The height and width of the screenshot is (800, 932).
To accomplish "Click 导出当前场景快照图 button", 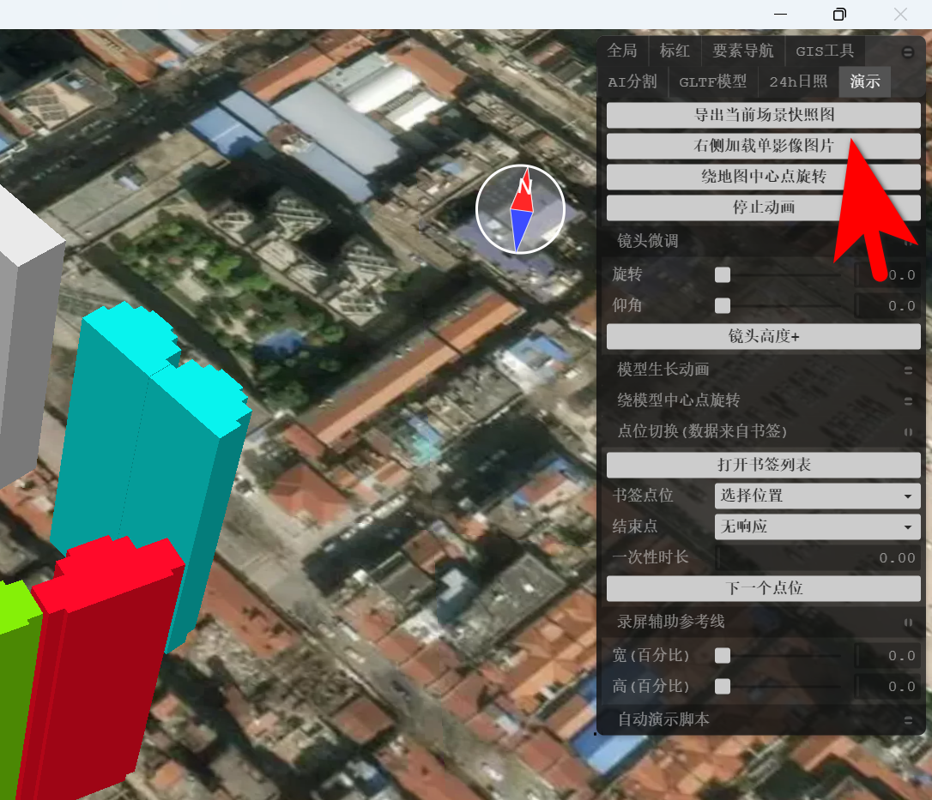I will pyautogui.click(x=763, y=115).
